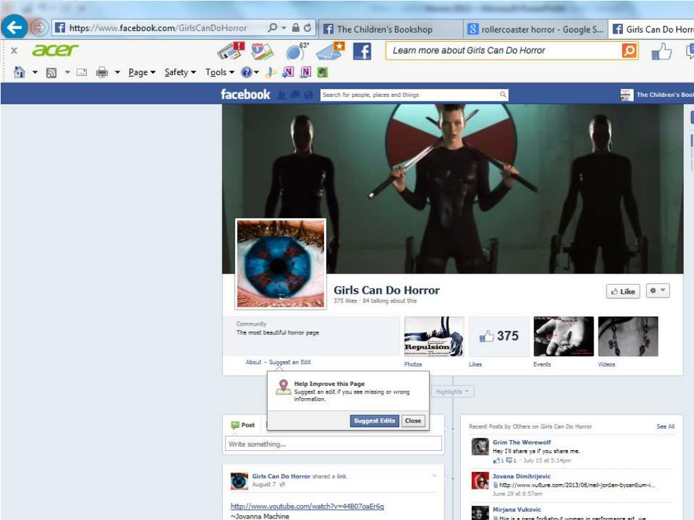Click the Read mail icon in command bar

(x=82, y=72)
